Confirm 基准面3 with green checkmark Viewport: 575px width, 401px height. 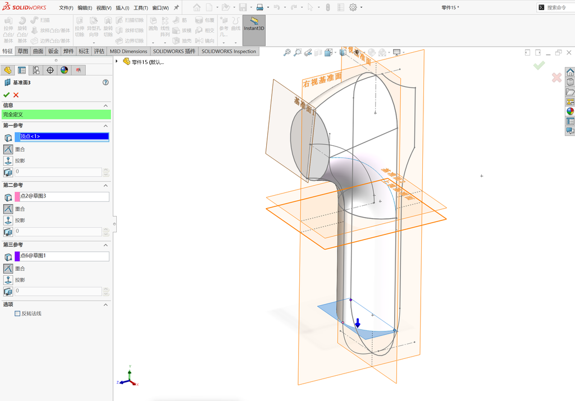(6, 95)
